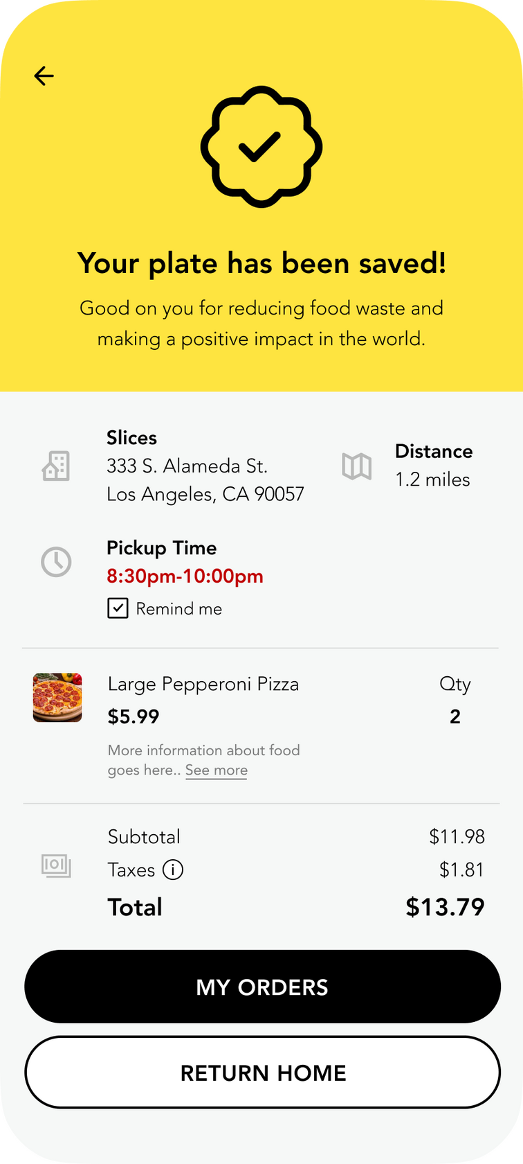Click the 333 S. Alameda St. address
The image size is (523, 1164).
187,466
